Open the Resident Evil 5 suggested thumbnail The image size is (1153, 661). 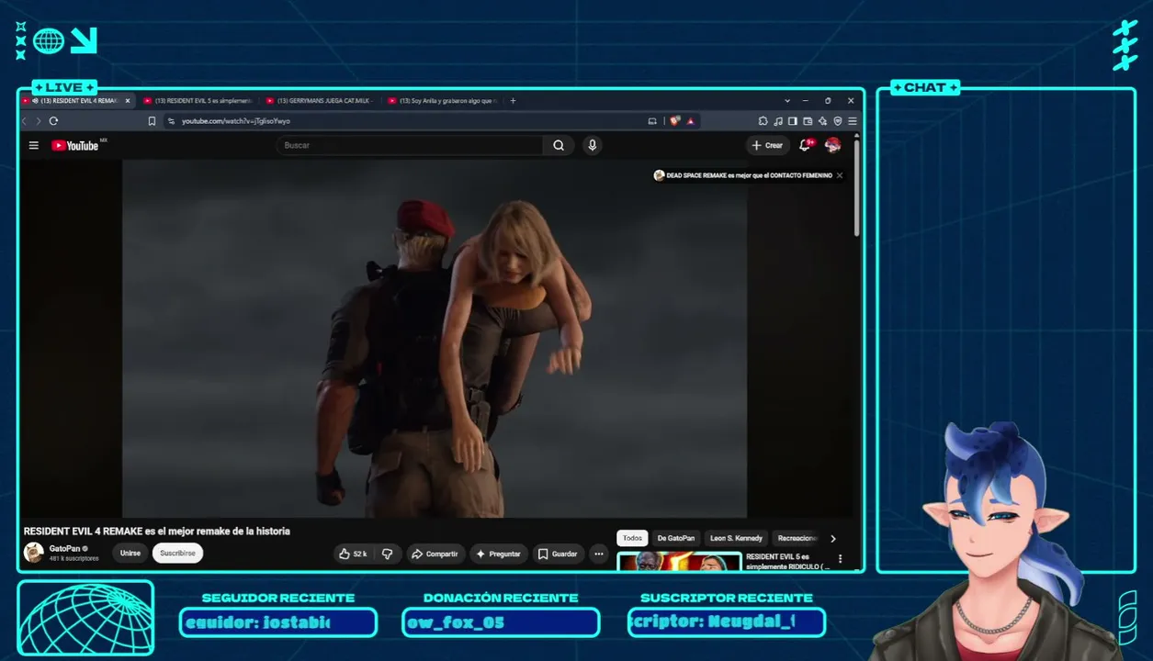(679, 561)
